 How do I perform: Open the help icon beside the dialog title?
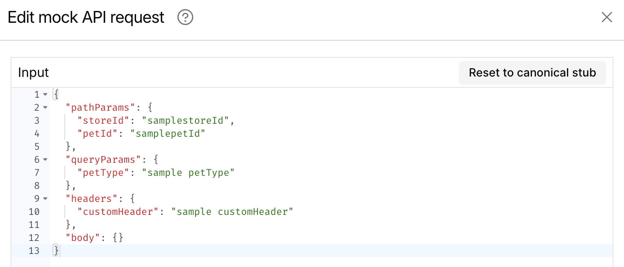pyautogui.click(x=185, y=18)
